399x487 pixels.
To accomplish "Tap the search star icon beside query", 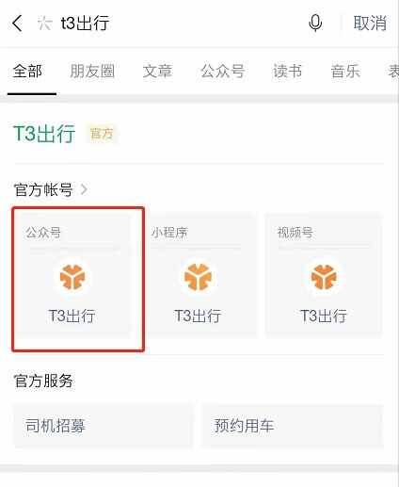I will (44, 24).
